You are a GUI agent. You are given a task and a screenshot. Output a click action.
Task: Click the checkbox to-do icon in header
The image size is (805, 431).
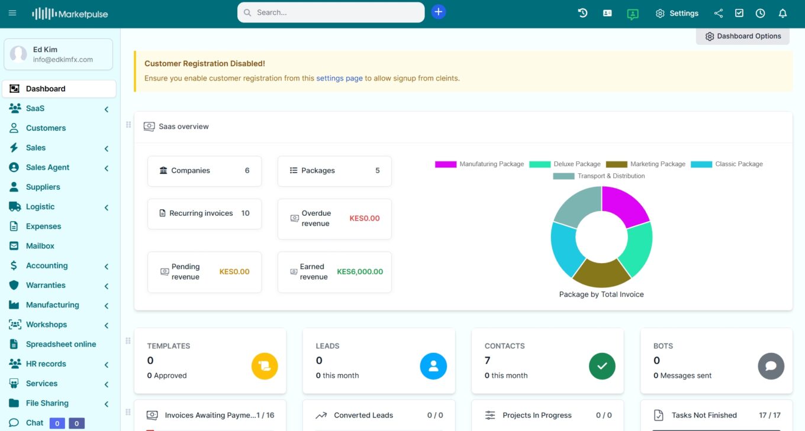click(739, 13)
